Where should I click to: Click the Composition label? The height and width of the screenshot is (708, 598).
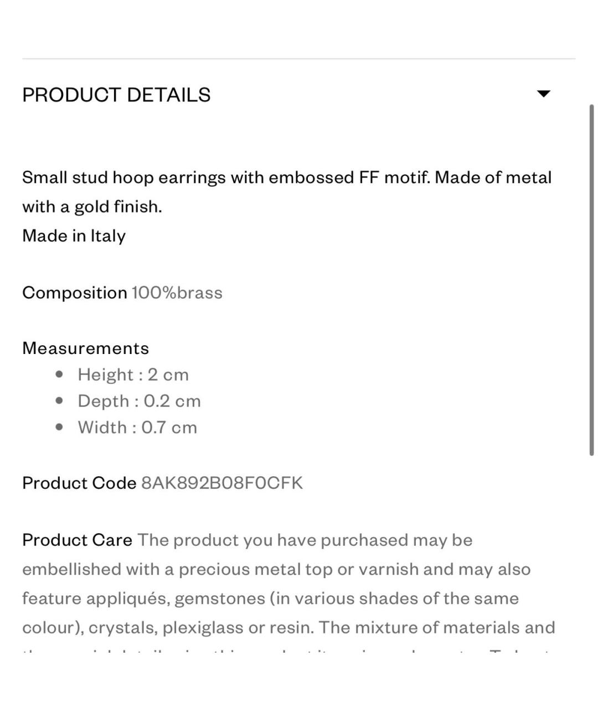(75, 293)
